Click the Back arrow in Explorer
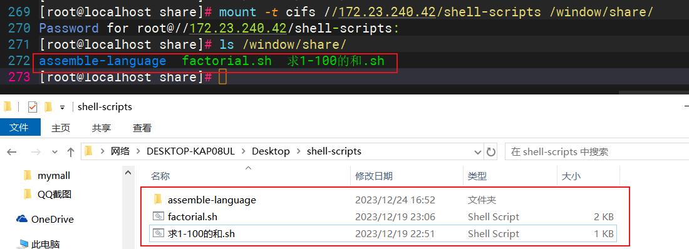This screenshot has height=249, width=689. click(x=12, y=152)
